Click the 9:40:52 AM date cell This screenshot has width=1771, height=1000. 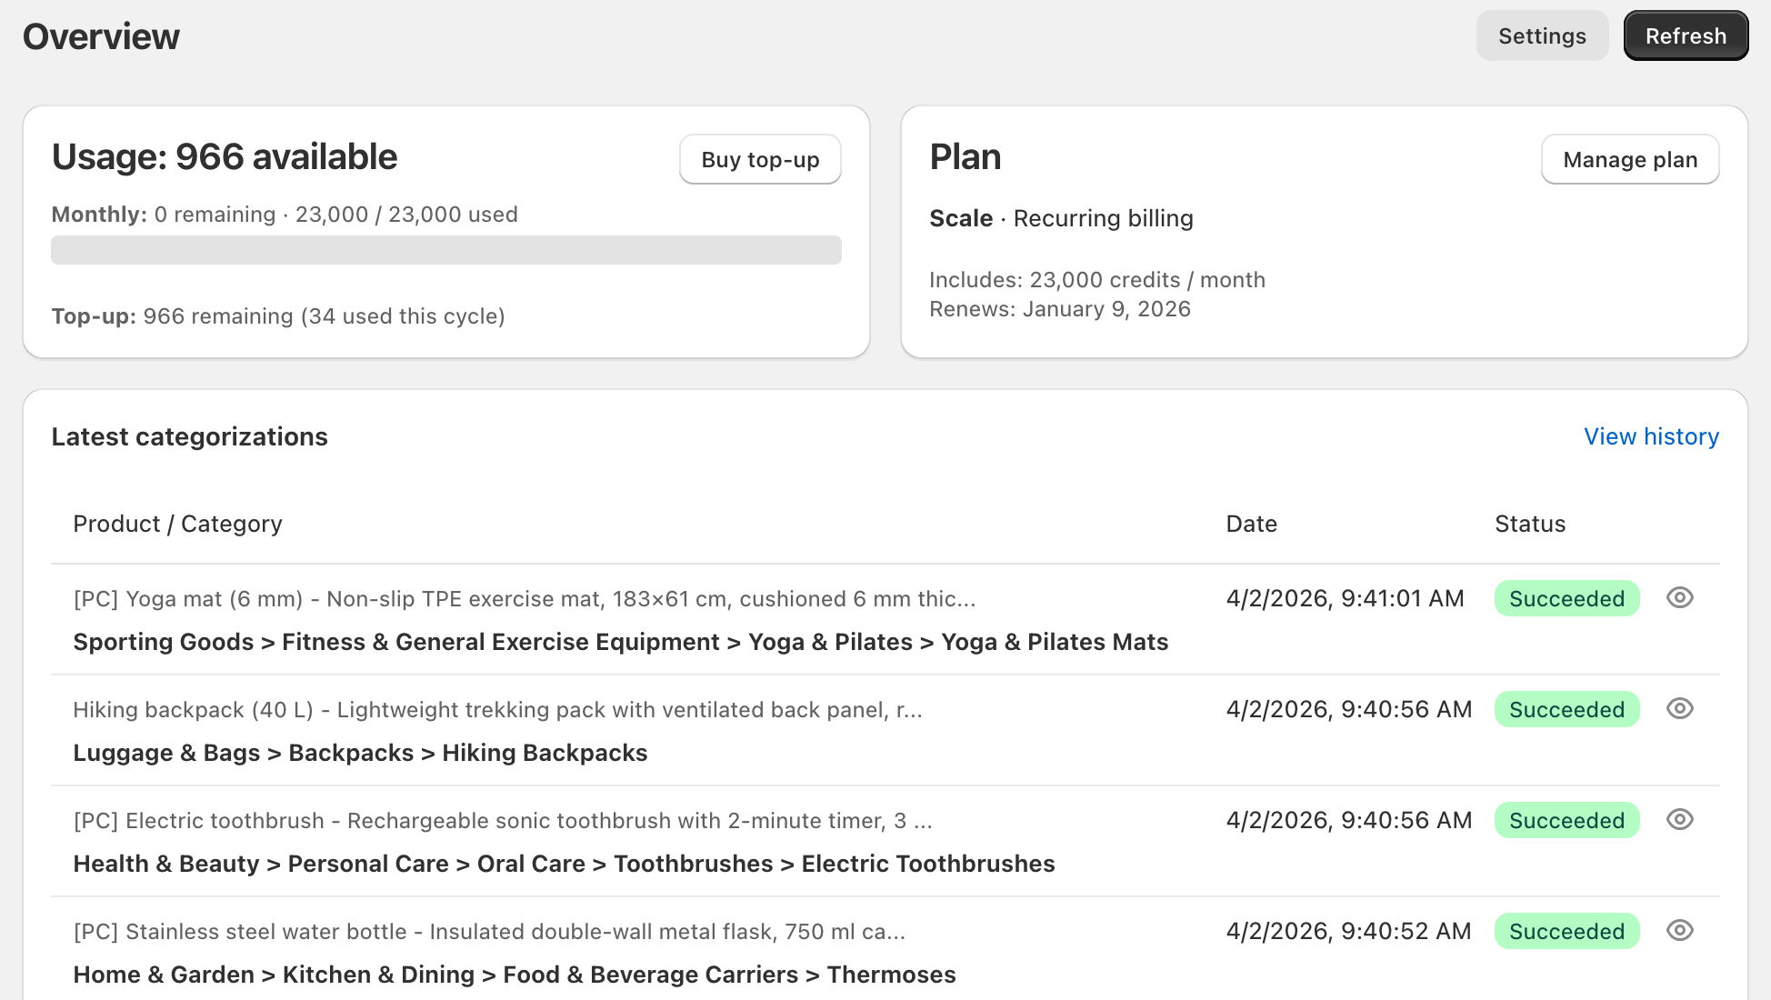coord(1348,931)
